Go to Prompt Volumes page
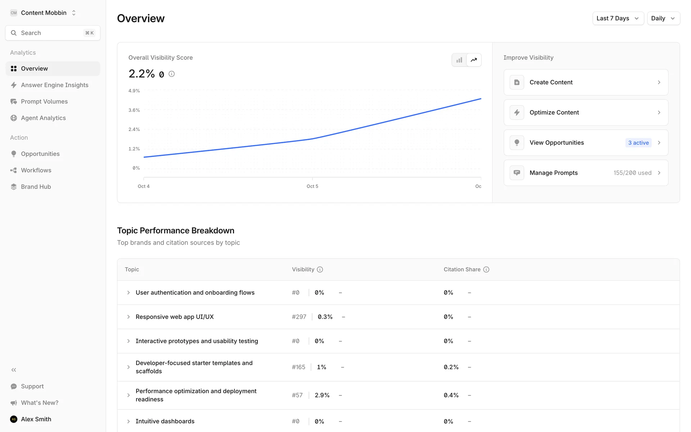Image resolution: width=691 pixels, height=432 pixels. tap(44, 102)
